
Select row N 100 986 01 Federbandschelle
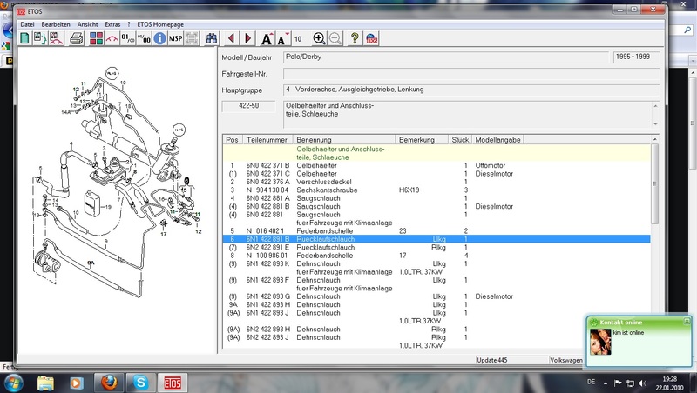436,256
